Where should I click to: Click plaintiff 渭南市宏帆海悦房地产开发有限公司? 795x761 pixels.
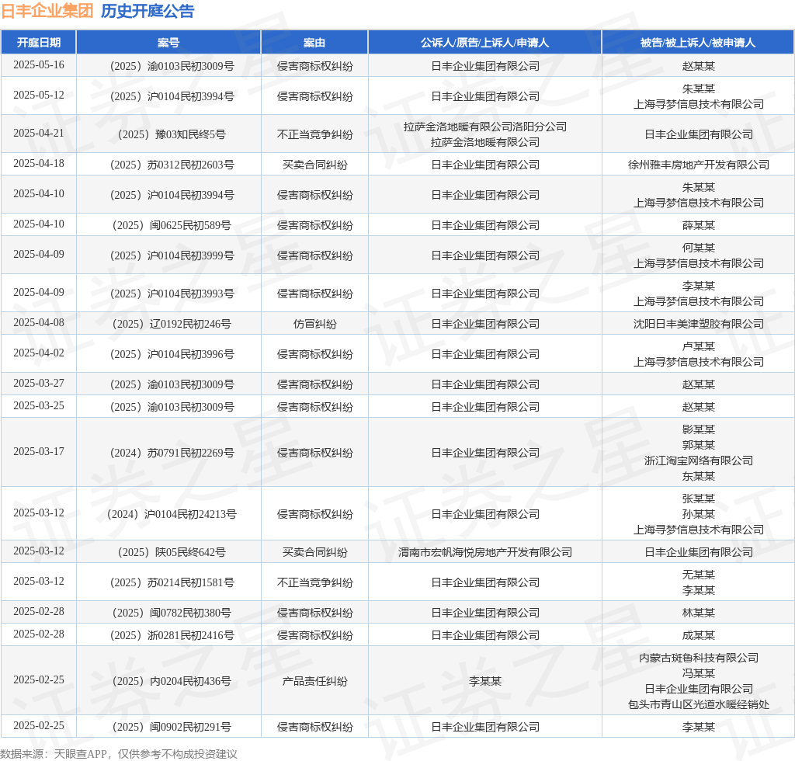[484, 552]
